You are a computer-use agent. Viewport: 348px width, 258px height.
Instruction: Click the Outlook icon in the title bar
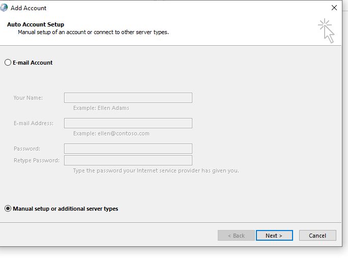point(4,8)
